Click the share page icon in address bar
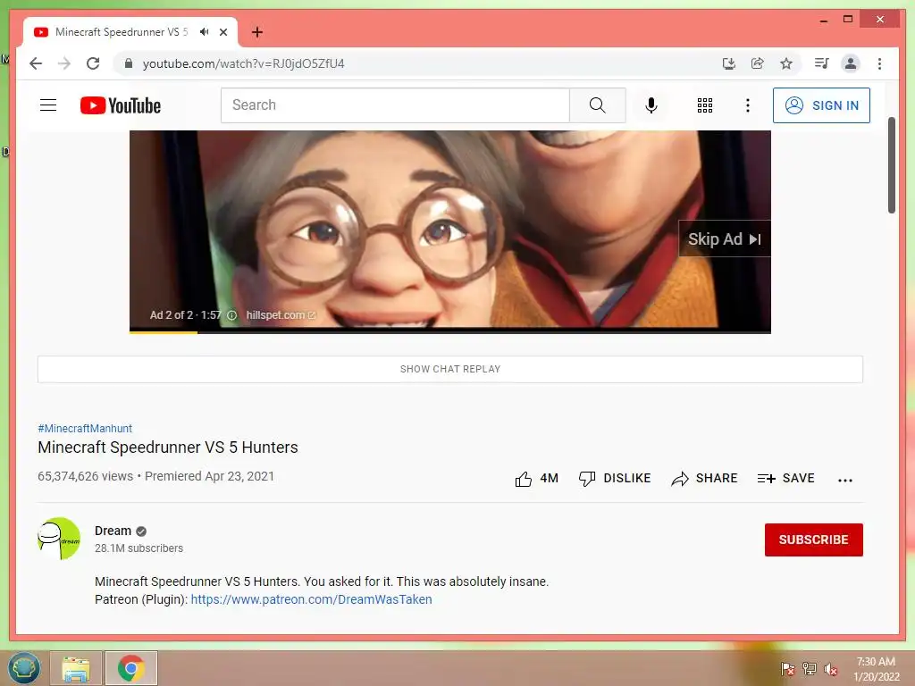 point(758,63)
